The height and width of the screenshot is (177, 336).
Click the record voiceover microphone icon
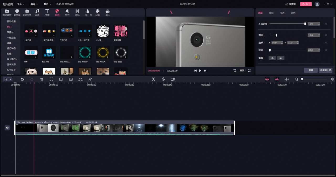click(x=163, y=79)
